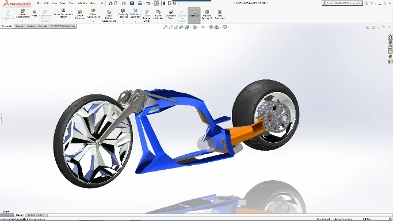
Task: Toggle the highlighted Instant3D button
Action: pyautogui.click(x=194, y=16)
